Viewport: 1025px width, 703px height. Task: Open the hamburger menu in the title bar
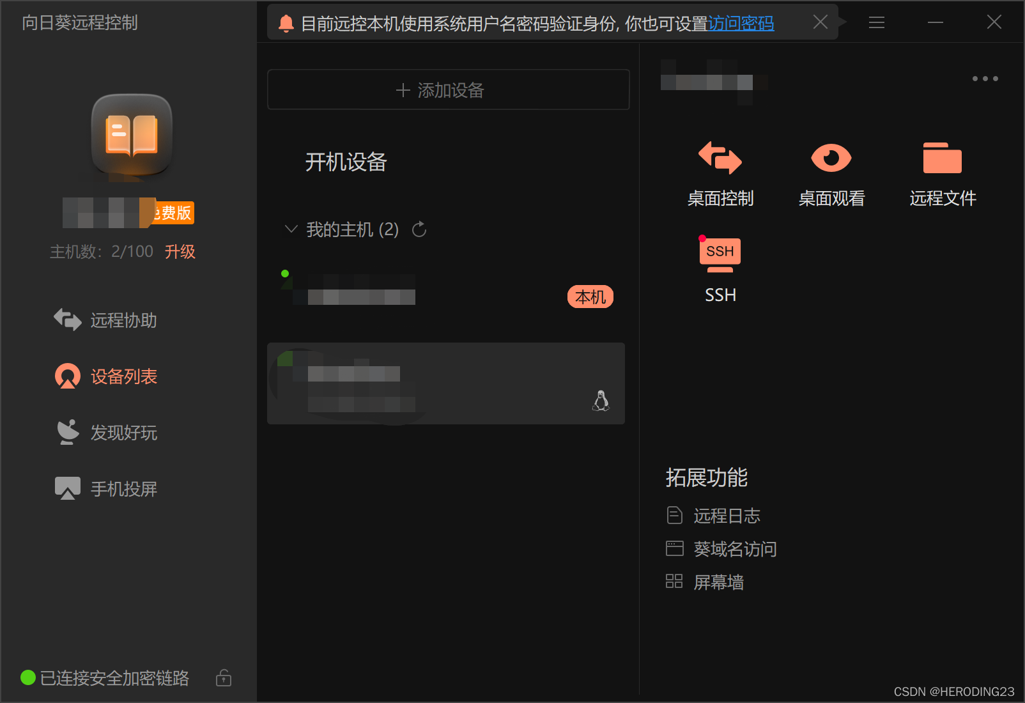[876, 22]
